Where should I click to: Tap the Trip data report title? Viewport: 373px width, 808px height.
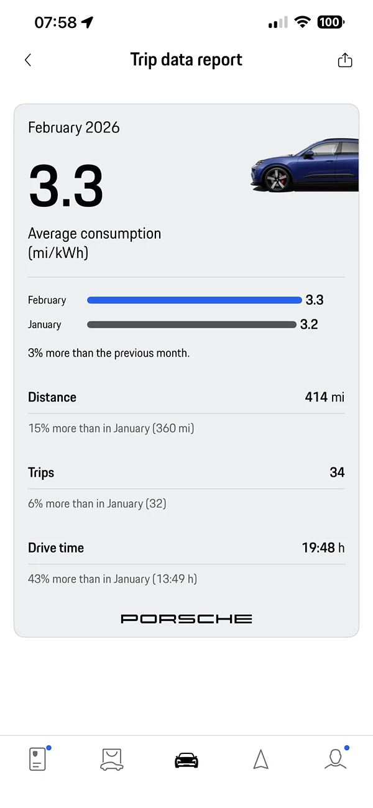tap(186, 60)
